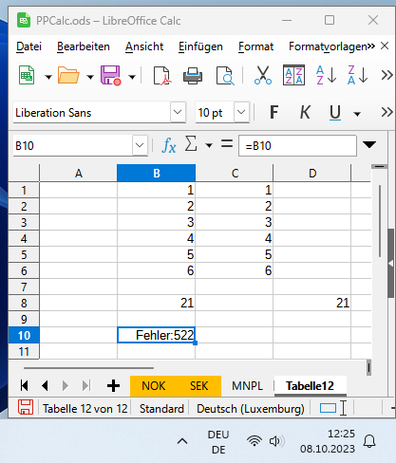Click the Save document icon
Screen dimensions: 396x463
pos(111,76)
